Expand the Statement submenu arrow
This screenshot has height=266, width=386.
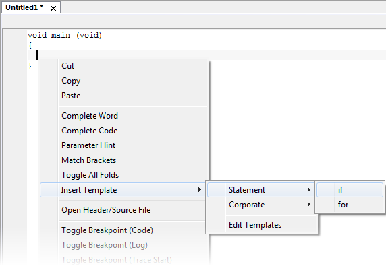(x=308, y=190)
